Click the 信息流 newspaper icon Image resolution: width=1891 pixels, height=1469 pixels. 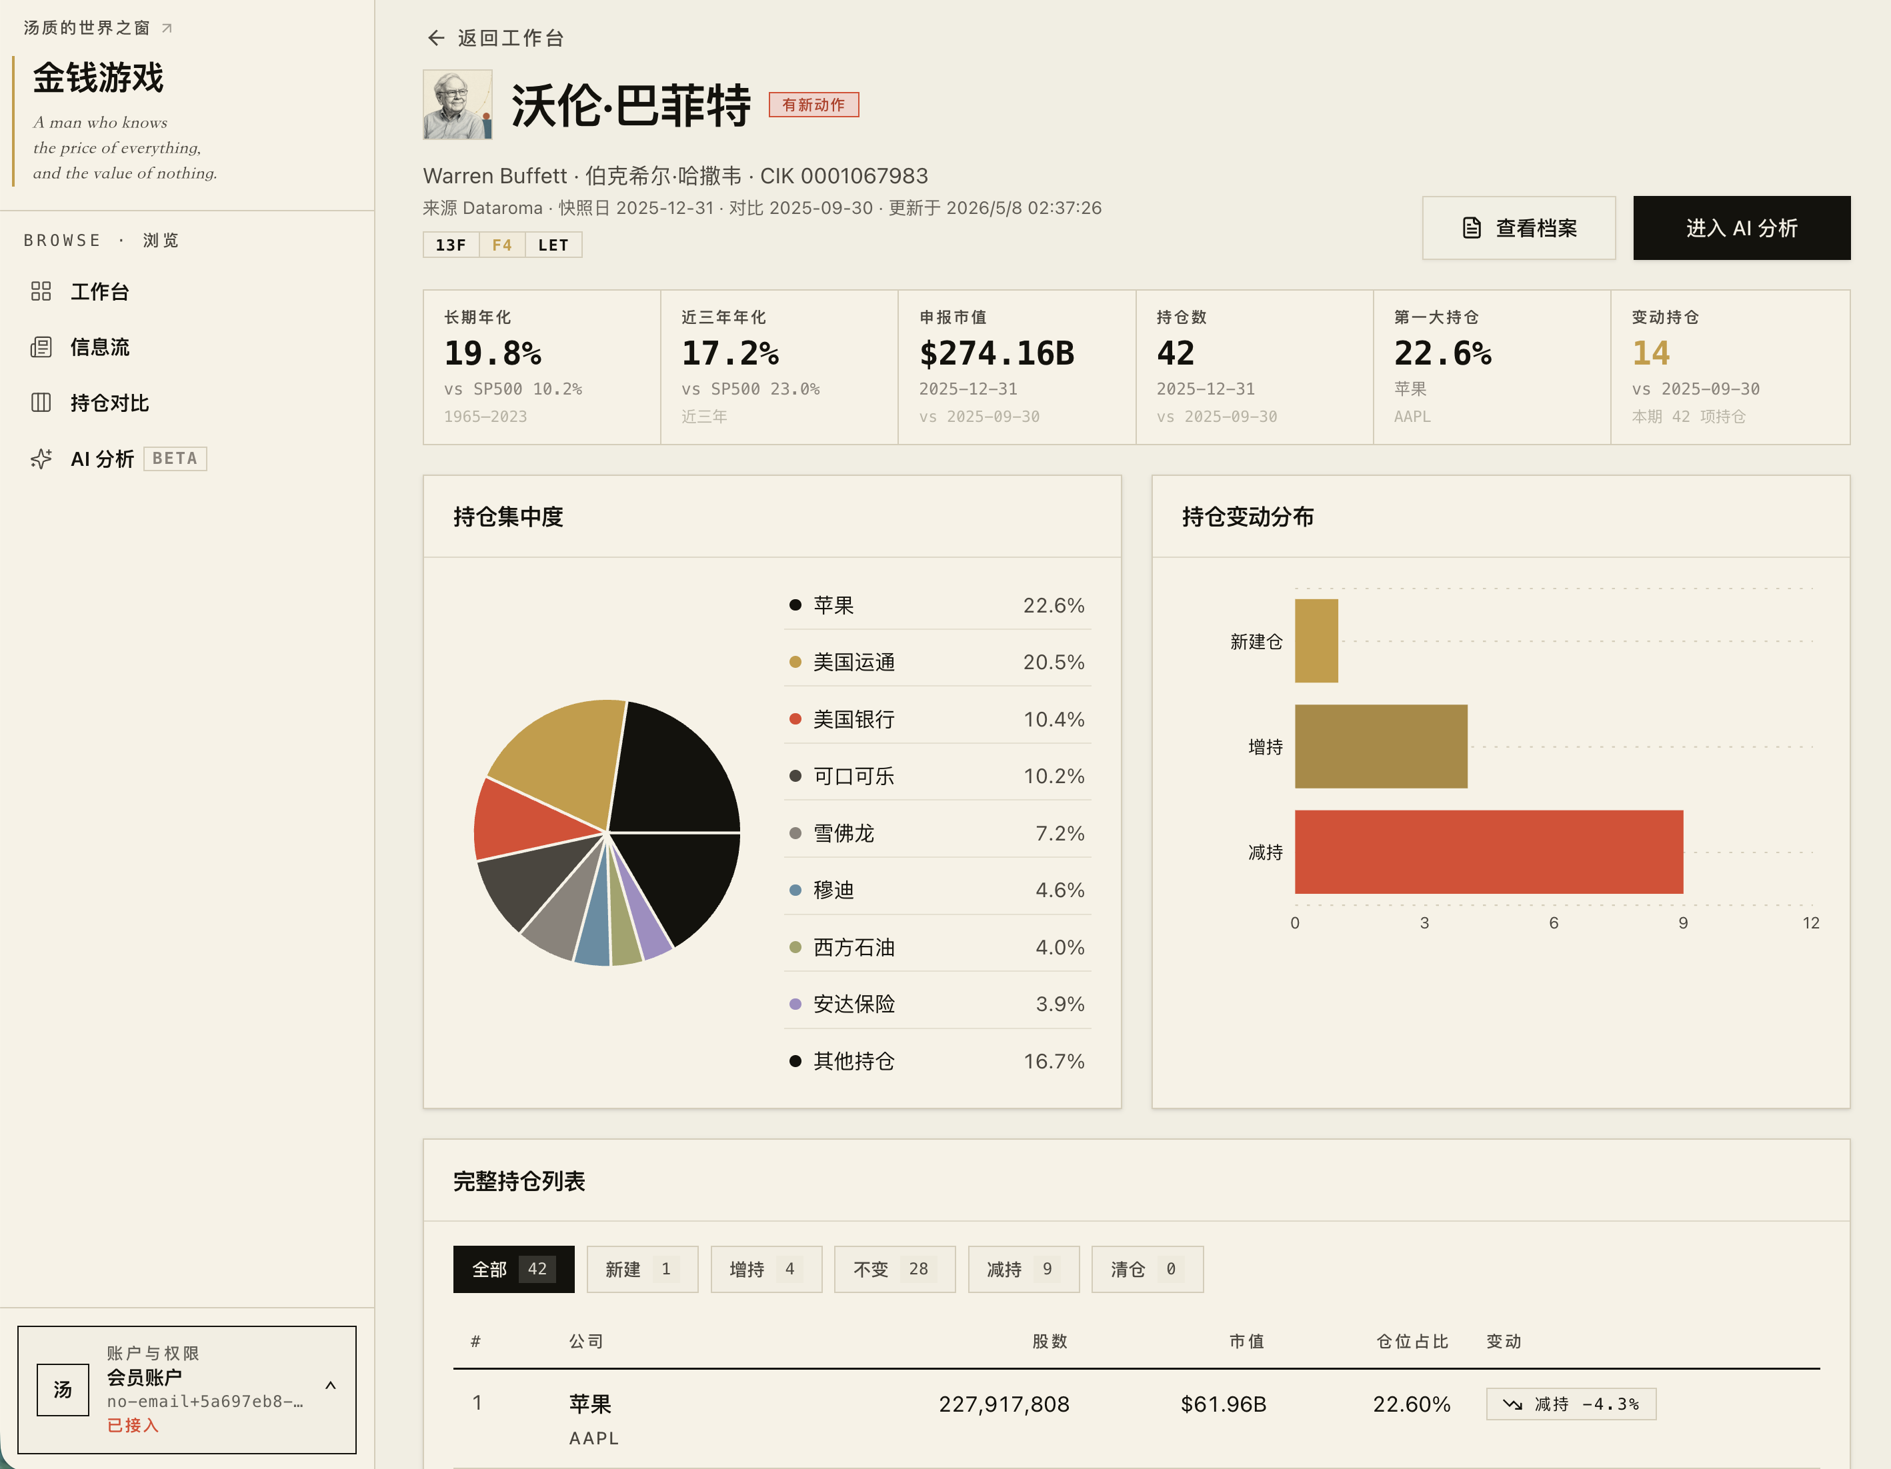click(41, 347)
